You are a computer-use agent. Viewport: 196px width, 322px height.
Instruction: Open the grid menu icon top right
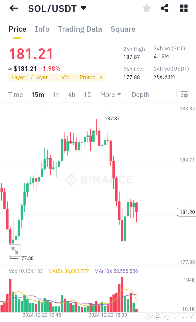(x=183, y=8)
